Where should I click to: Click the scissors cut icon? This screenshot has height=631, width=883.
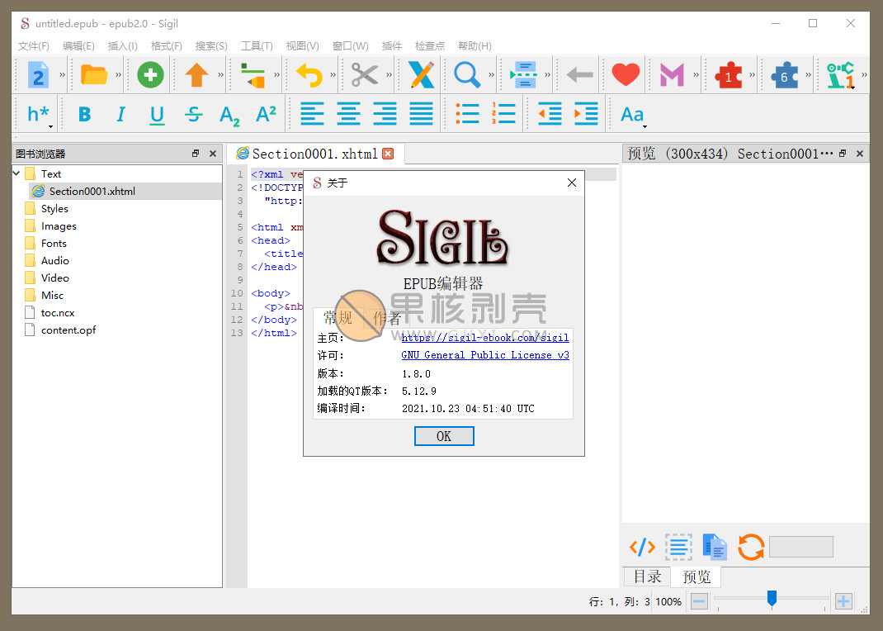tap(365, 74)
